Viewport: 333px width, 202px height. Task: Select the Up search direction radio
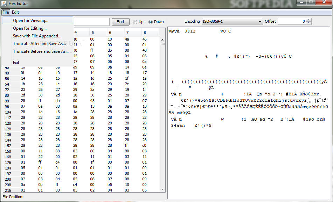[138, 22]
